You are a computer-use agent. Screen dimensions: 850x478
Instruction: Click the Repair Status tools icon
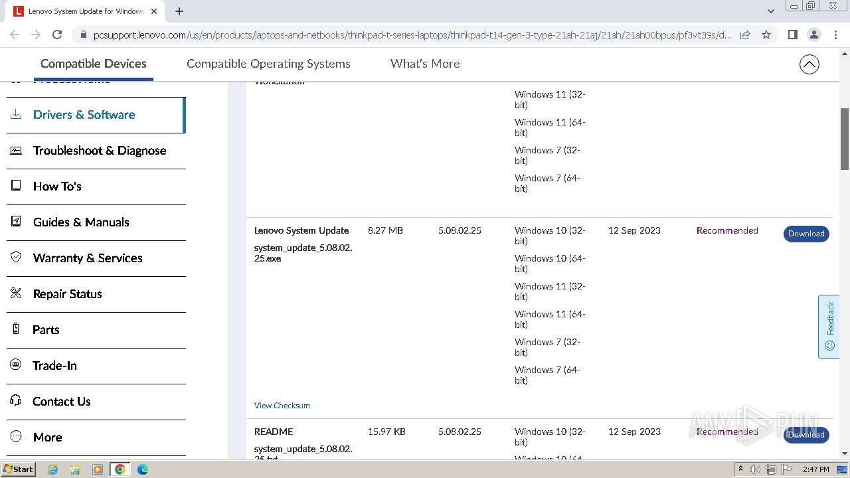pos(16,293)
